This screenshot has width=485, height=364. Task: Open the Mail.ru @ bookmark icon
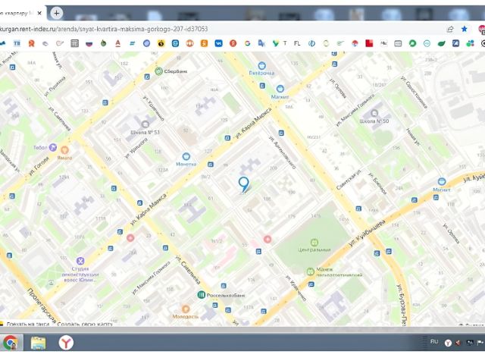[175, 44]
